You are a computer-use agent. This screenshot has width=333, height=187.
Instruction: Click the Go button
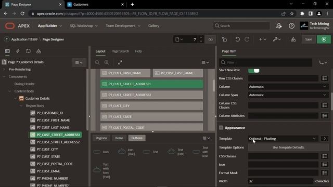coord(210,39)
